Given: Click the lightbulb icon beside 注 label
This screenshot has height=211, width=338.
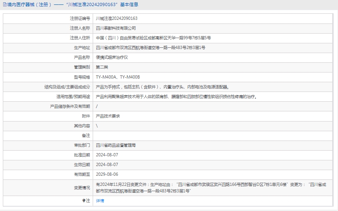Looking at the screenshot, I should pyautogui.click(x=84, y=200).
